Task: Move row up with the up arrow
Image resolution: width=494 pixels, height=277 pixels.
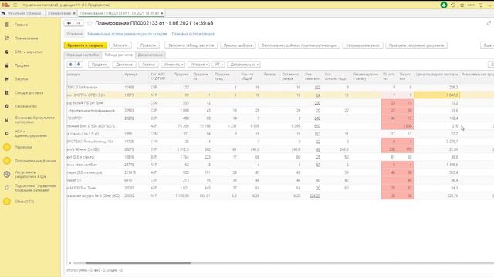Action: [x=71, y=65]
